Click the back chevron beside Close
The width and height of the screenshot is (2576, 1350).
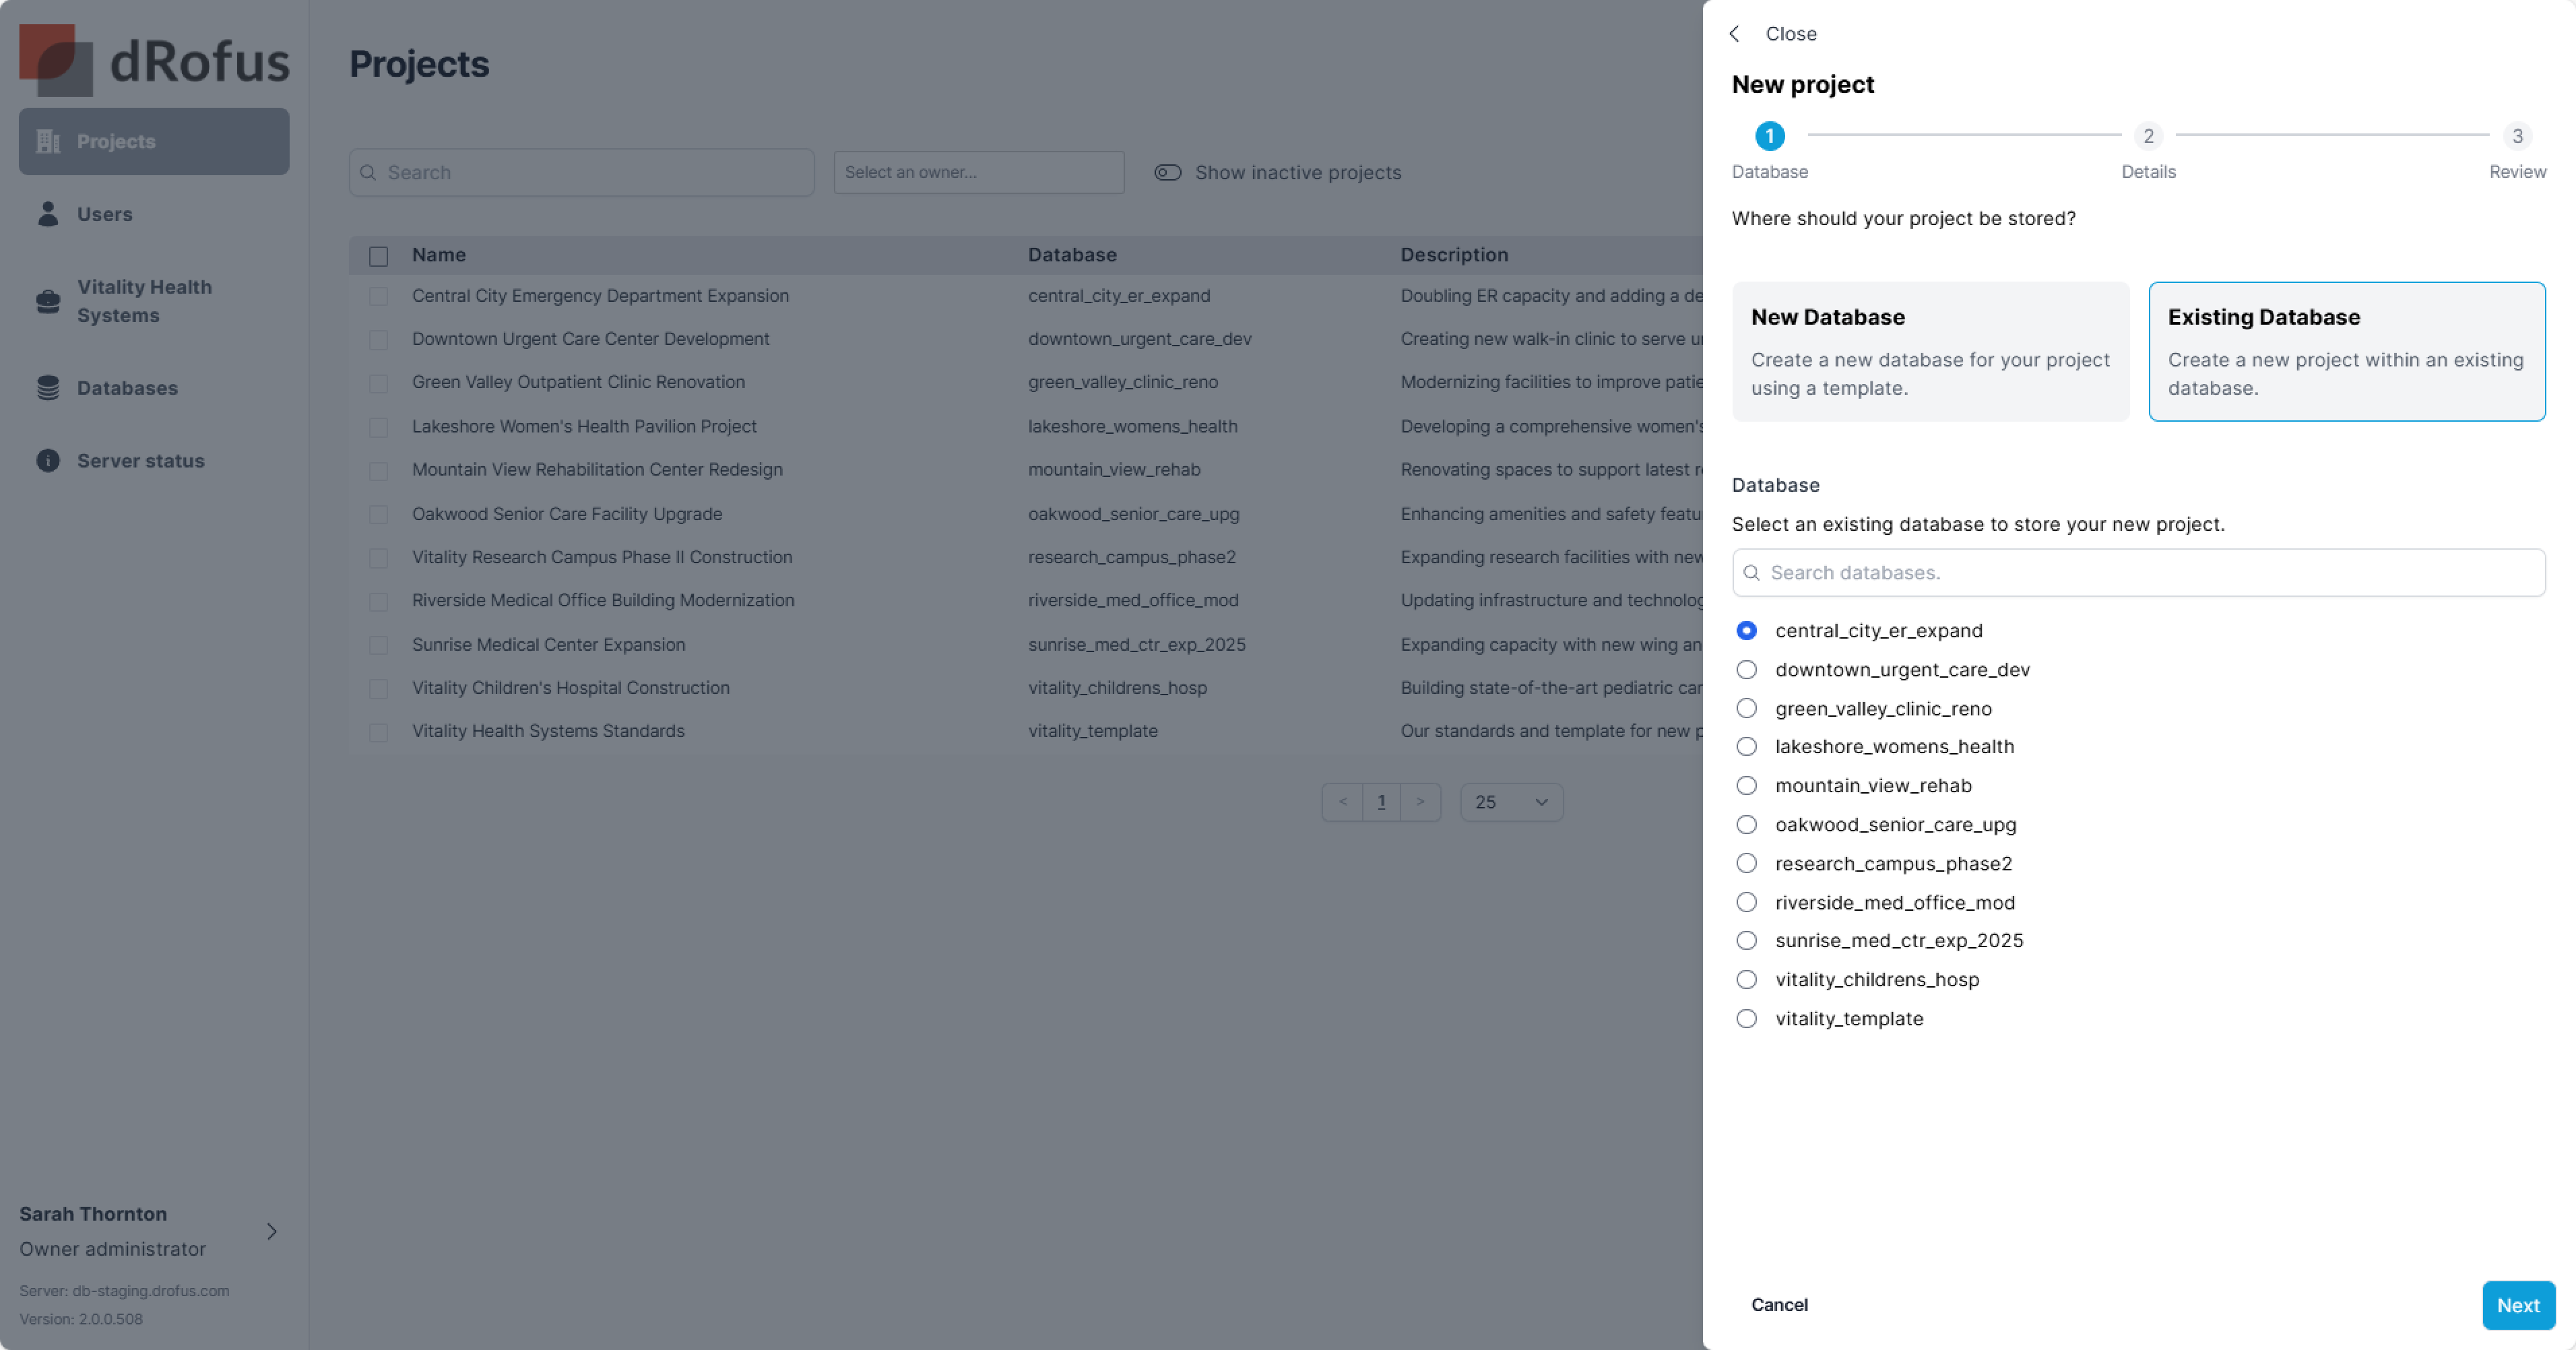pyautogui.click(x=1735, y=34)
